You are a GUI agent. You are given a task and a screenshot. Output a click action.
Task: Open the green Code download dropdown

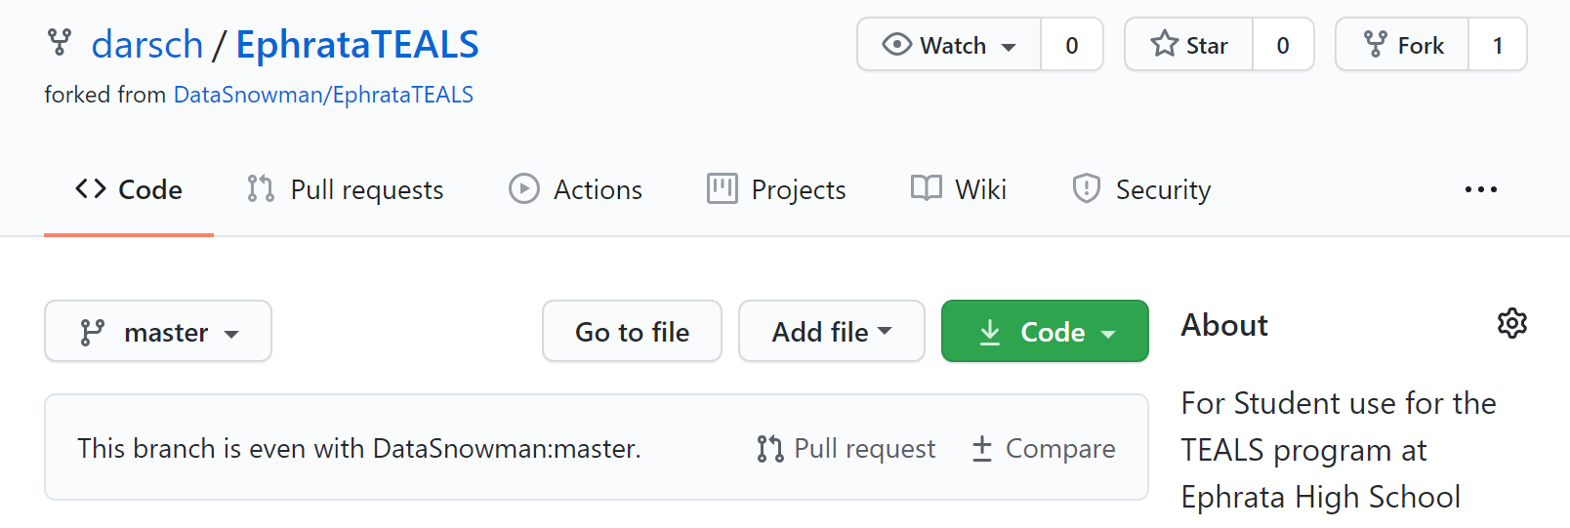click(1045, 332)
